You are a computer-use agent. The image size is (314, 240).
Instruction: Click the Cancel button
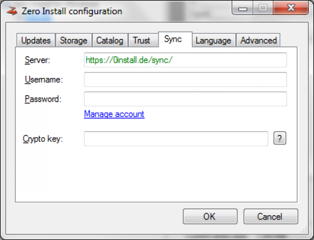[270, 217]
